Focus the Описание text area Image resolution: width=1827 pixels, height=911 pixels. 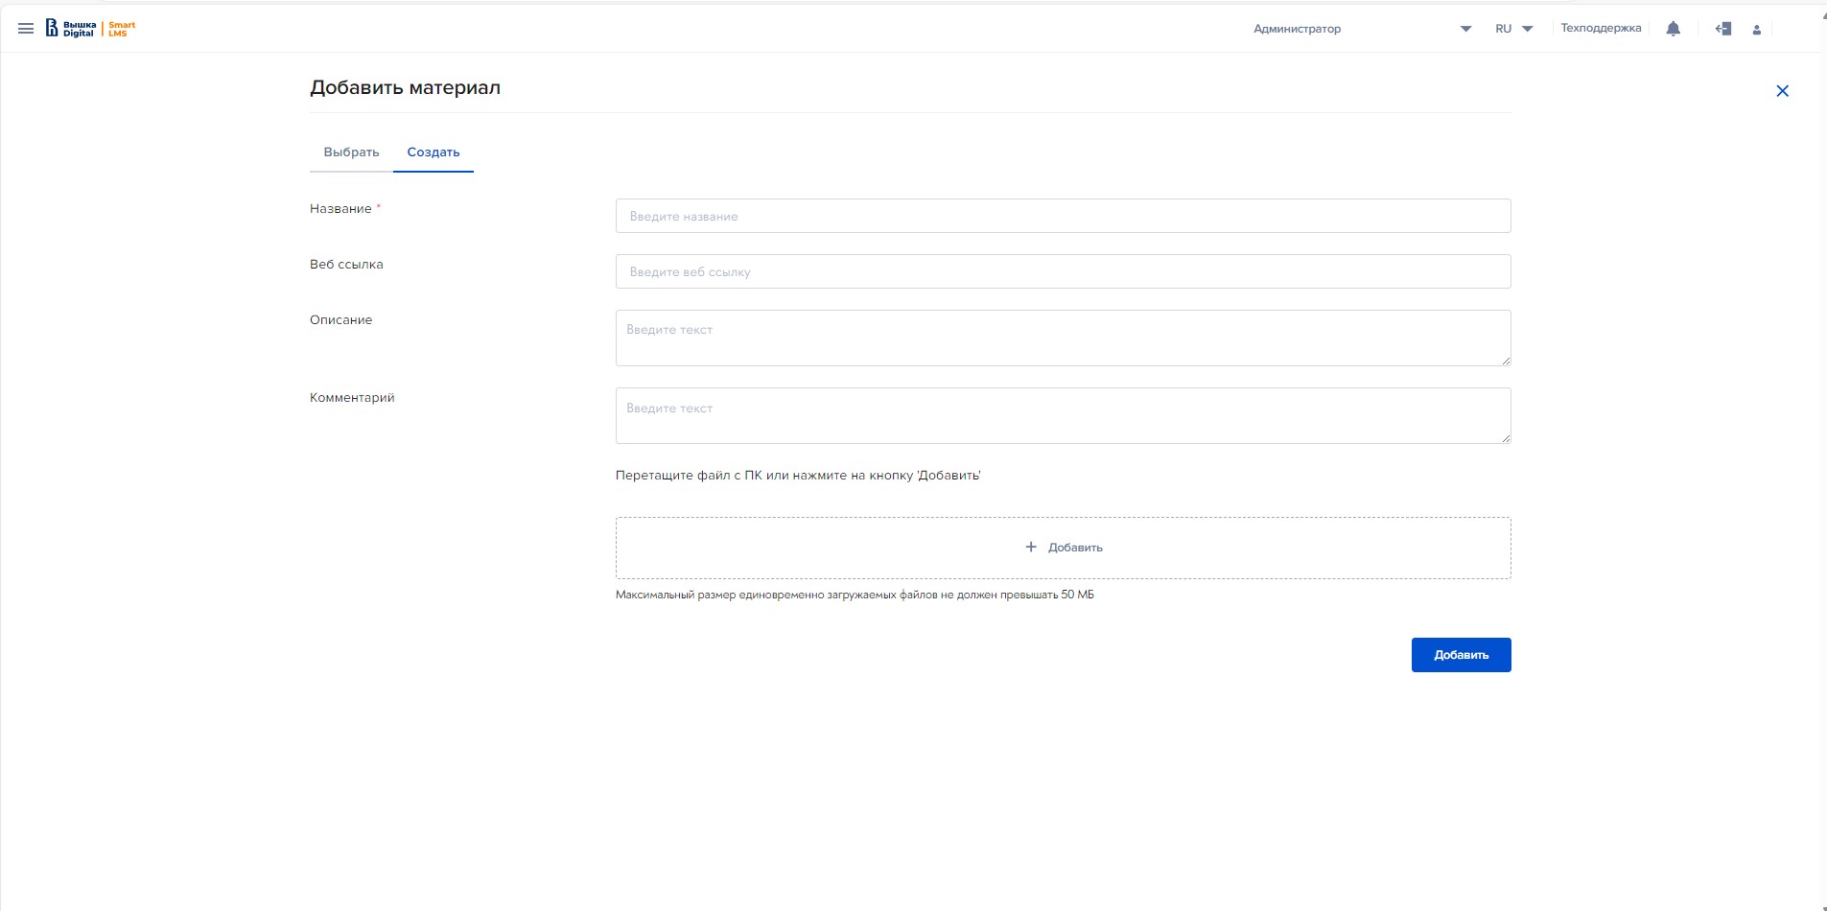1063,338
